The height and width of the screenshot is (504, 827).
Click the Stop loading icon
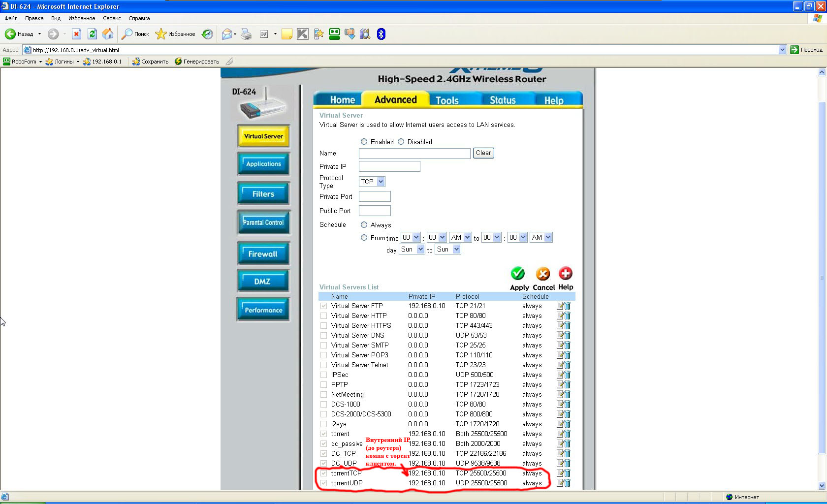click(x=76, y=34)
